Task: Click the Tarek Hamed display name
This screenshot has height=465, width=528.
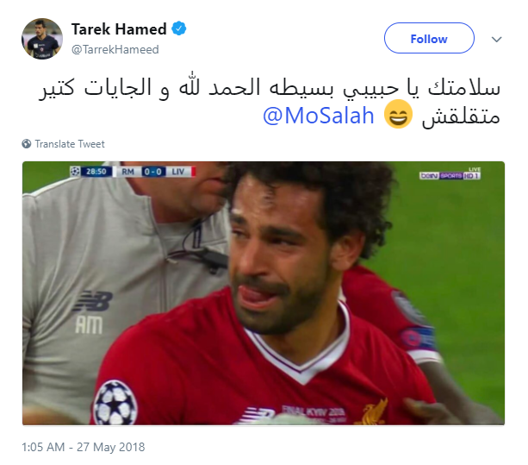Action: pyautogui.click(x=119, y=29)
